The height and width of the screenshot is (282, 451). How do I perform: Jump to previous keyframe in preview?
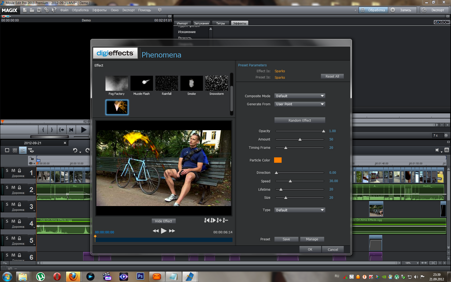point(207,220)
